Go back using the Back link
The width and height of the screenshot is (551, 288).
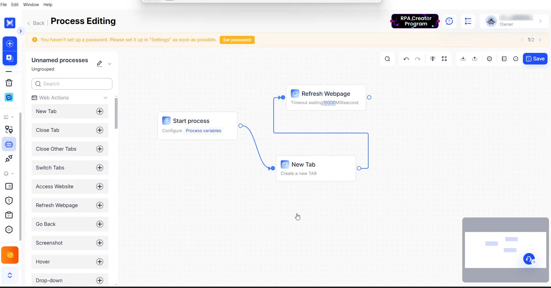coord(36,23)
